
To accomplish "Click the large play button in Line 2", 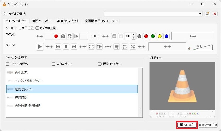I will click(x=40, y=47).
